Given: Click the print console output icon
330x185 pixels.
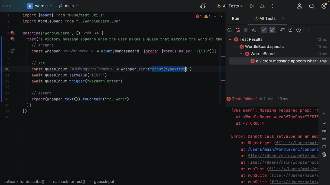Looking at the screenshot, I should coord(324,146).
